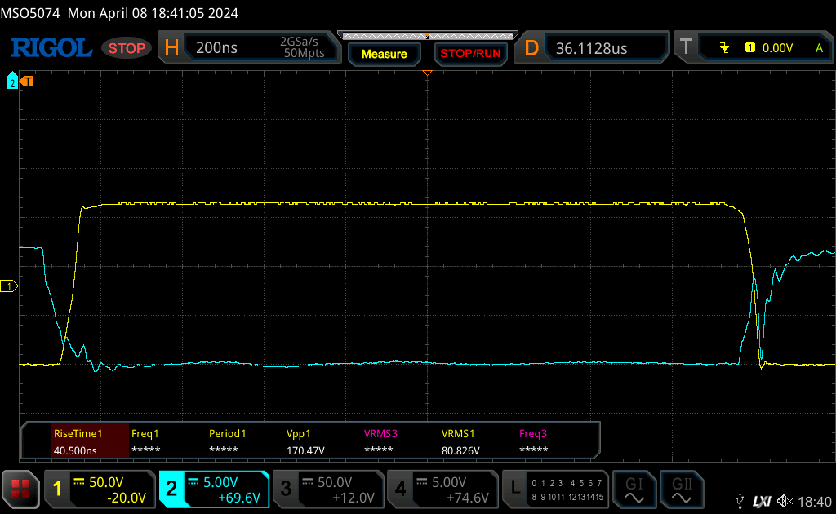The width and height of the screenshot is (836, 514).
Task: Click the RiseTime1 value 40.500ns
Action: click(75, 450)
